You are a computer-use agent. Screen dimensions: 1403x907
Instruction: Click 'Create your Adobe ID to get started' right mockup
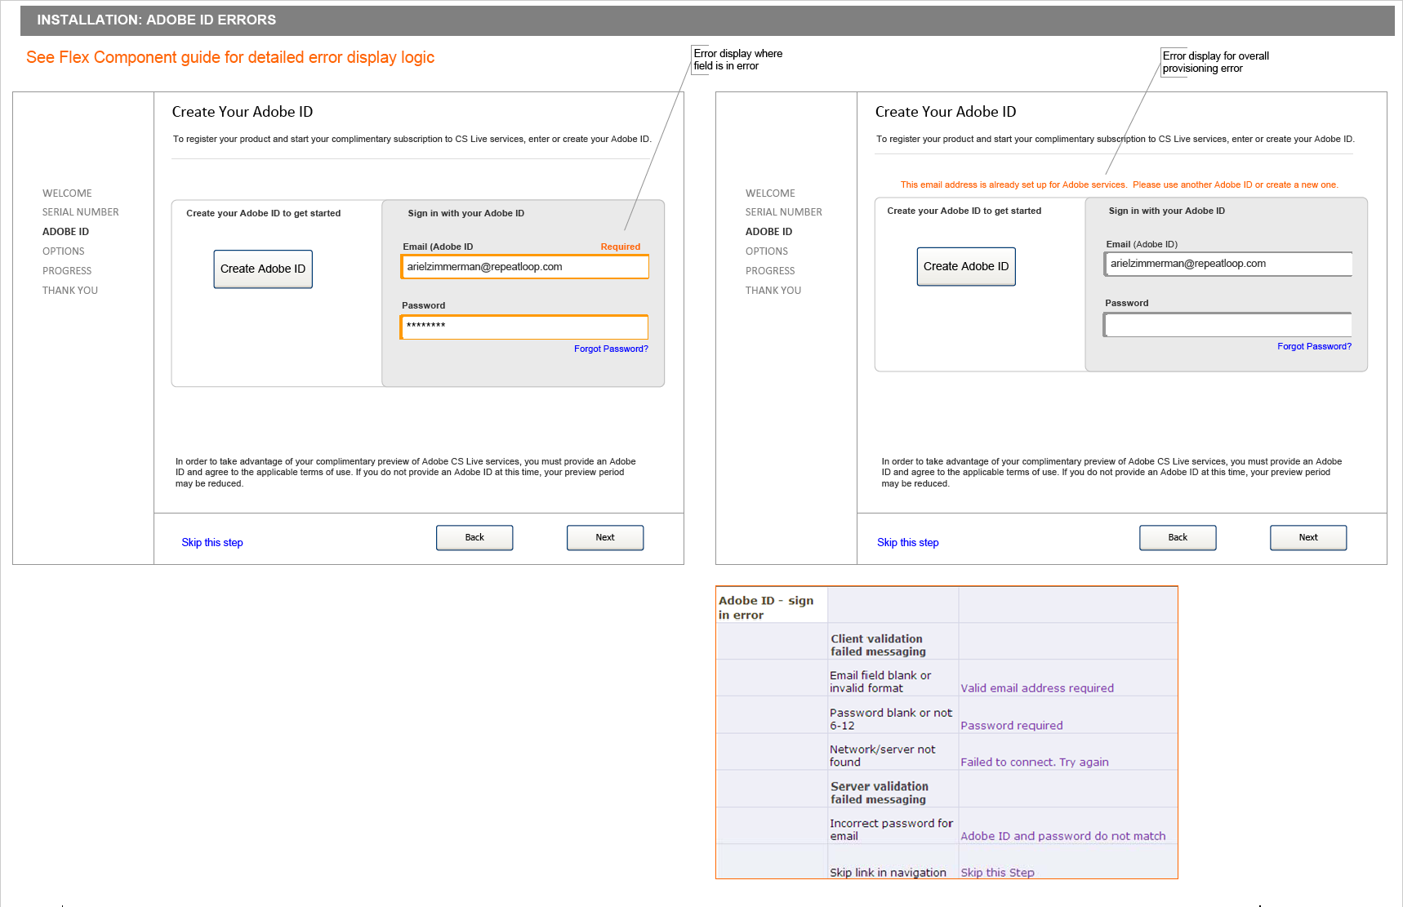(964, 211)
